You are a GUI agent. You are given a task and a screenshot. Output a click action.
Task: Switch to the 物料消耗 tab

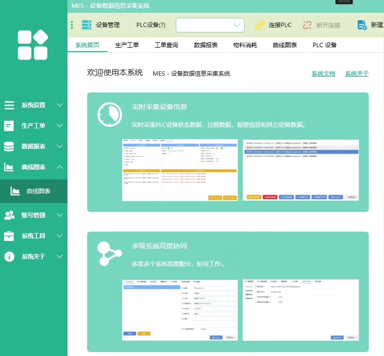pos(245,45)
